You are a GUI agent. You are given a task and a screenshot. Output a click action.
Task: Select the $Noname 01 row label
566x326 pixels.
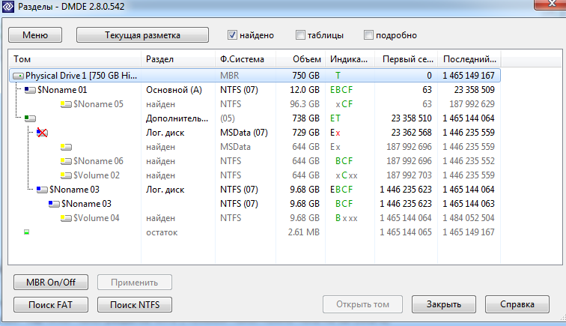click(x=62, y=90)
